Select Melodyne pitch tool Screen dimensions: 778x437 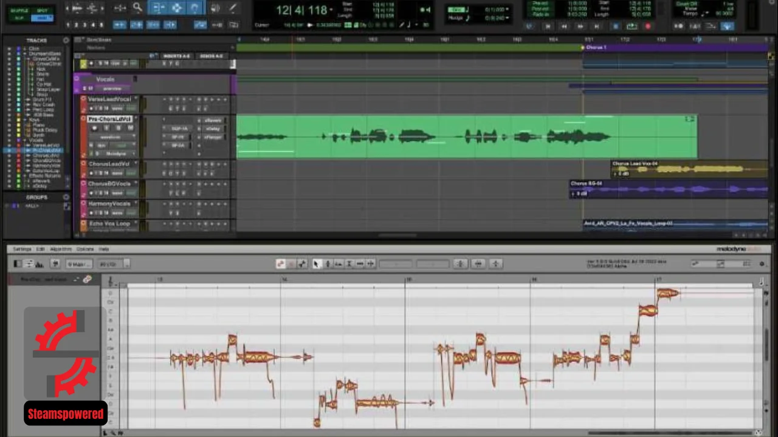pos(328,264)
